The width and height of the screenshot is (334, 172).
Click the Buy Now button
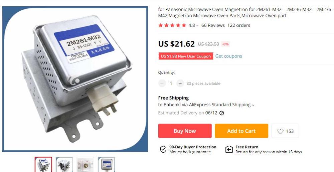click(185, 131)
